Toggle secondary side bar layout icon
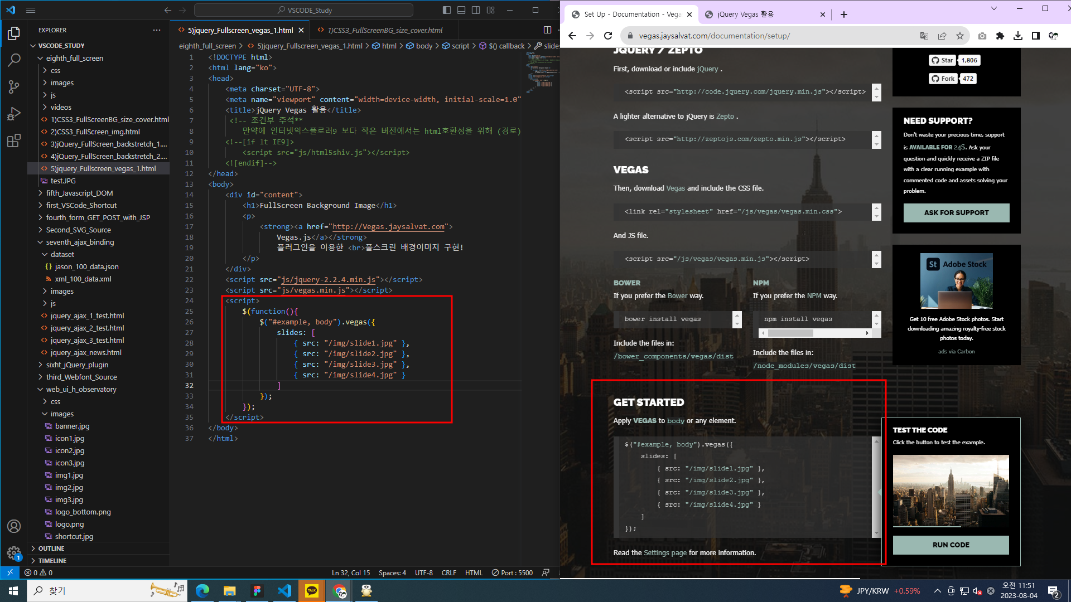This screenshot has width=1071, height=602. tap(476, 10)
